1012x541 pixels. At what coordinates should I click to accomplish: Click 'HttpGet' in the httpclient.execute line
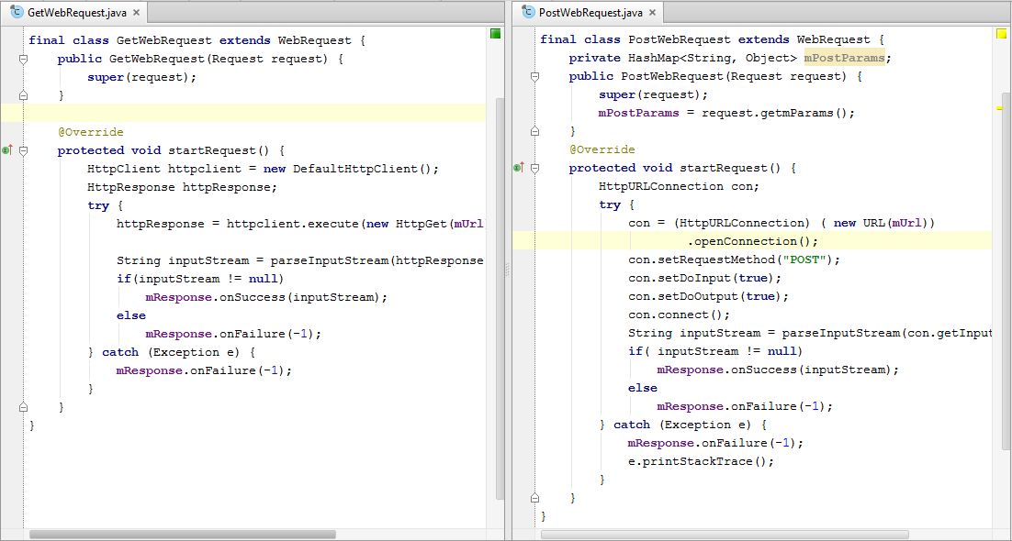pos(422,224)
